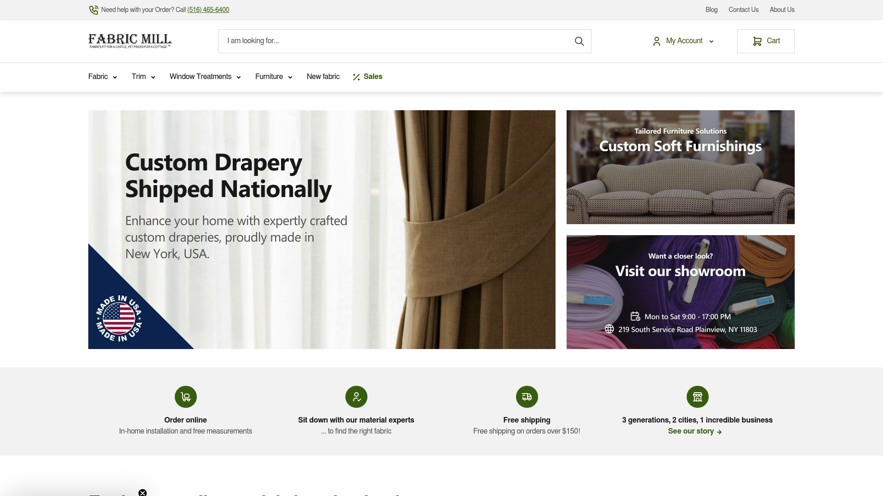This screenshot has width=883, height=496.
Task: Click the search magnifier icon
Action: 579,41
